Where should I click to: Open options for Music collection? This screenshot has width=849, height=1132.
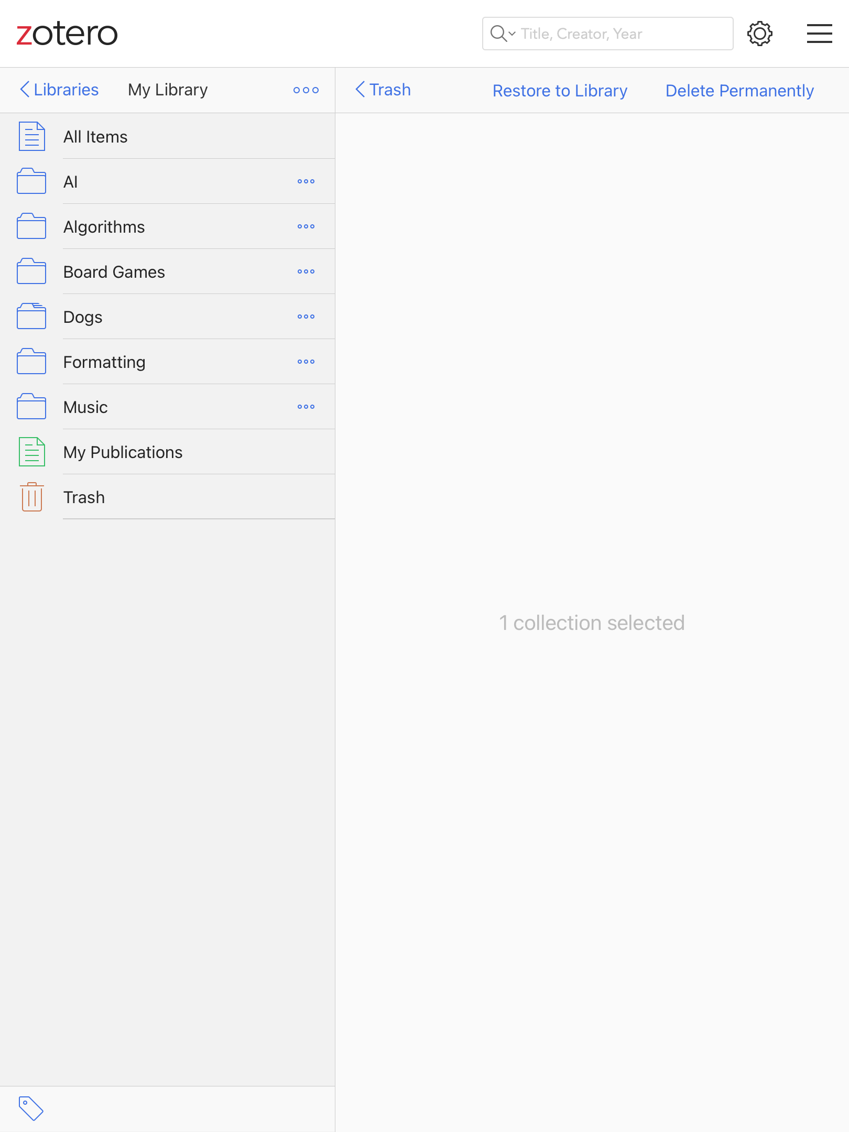306,407
